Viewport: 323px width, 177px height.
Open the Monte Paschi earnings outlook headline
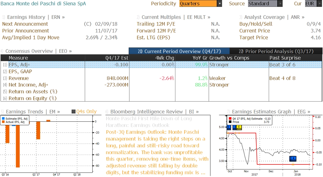point(149,122)
